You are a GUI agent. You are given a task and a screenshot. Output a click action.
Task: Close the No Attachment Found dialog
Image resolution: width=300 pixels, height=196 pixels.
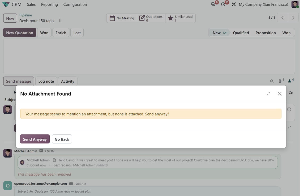coord(280,93)
